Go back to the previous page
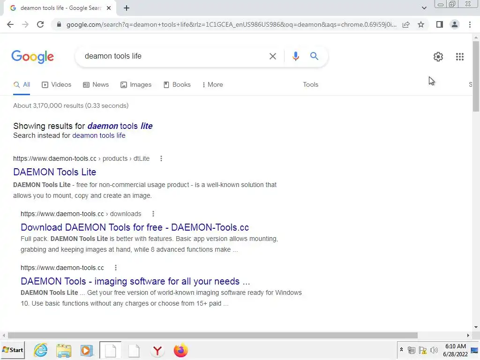This screenshot has height=360, width=480. [x=10, y=24]
